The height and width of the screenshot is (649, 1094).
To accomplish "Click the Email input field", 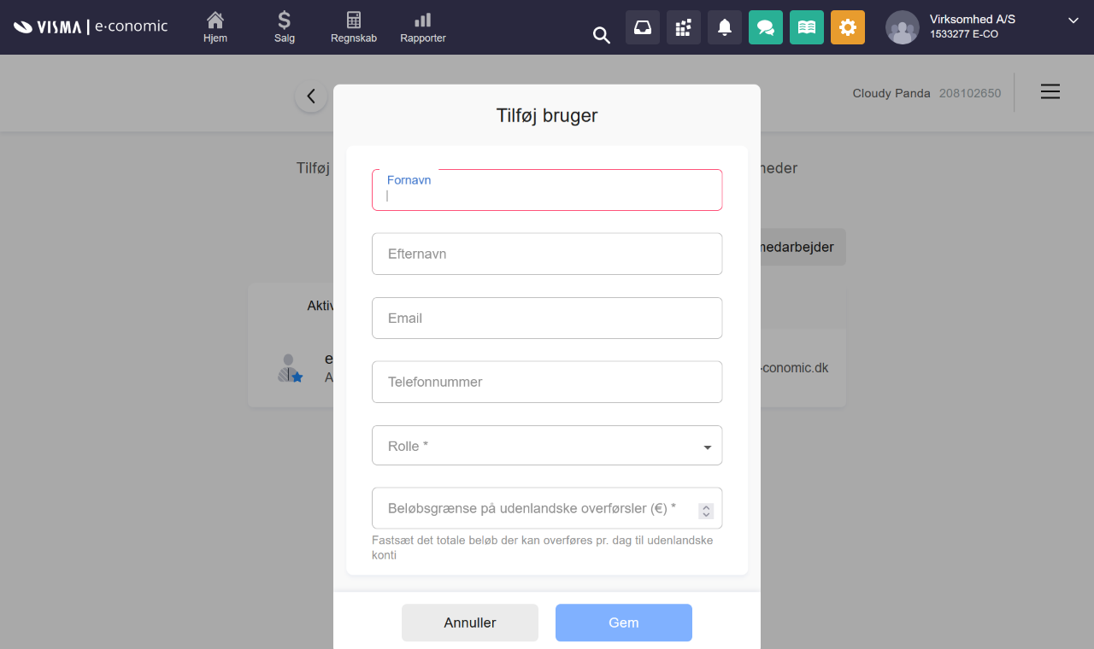I will pyautogui.click(x=547, y=318).
